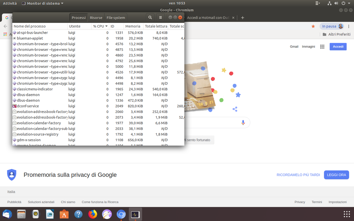This screenshot has width=354, height=221.
Task: Open the Pubblicità footer link
Action: (14, 202)
